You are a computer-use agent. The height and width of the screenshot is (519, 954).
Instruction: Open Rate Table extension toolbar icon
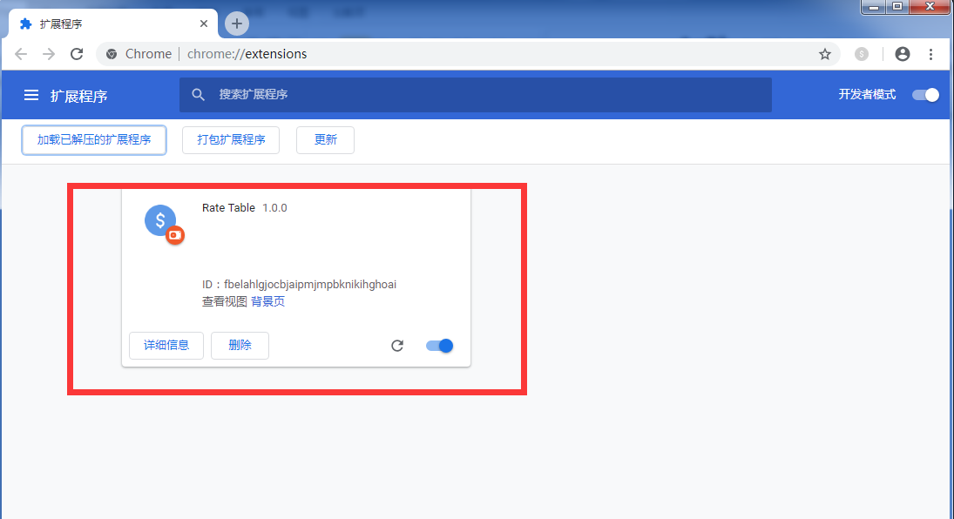point(862,54)
